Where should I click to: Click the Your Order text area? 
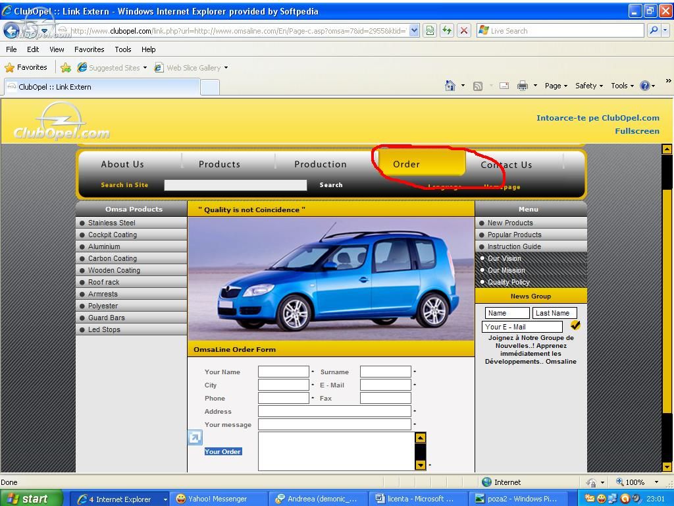[336, 451]
